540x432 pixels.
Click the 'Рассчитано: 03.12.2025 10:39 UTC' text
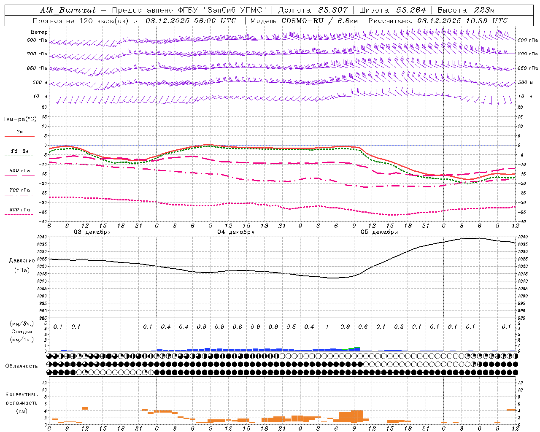[x=438, y=21]
